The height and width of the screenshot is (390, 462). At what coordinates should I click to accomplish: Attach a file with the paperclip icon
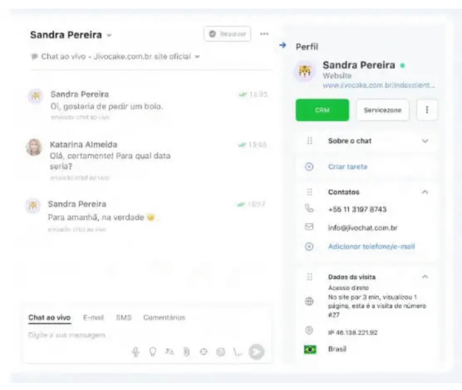(x=186, y=352)
